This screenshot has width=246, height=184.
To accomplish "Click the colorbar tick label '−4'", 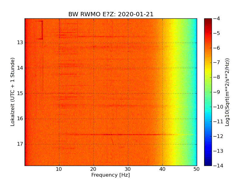I will [x=217, y=19].
